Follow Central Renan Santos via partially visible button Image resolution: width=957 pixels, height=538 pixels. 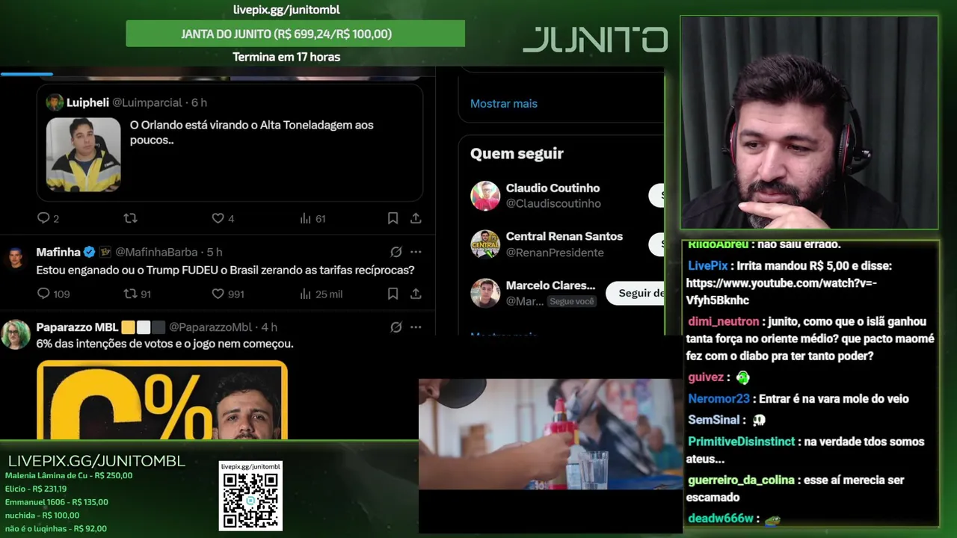pyautogui.click(x=656, y=244)
